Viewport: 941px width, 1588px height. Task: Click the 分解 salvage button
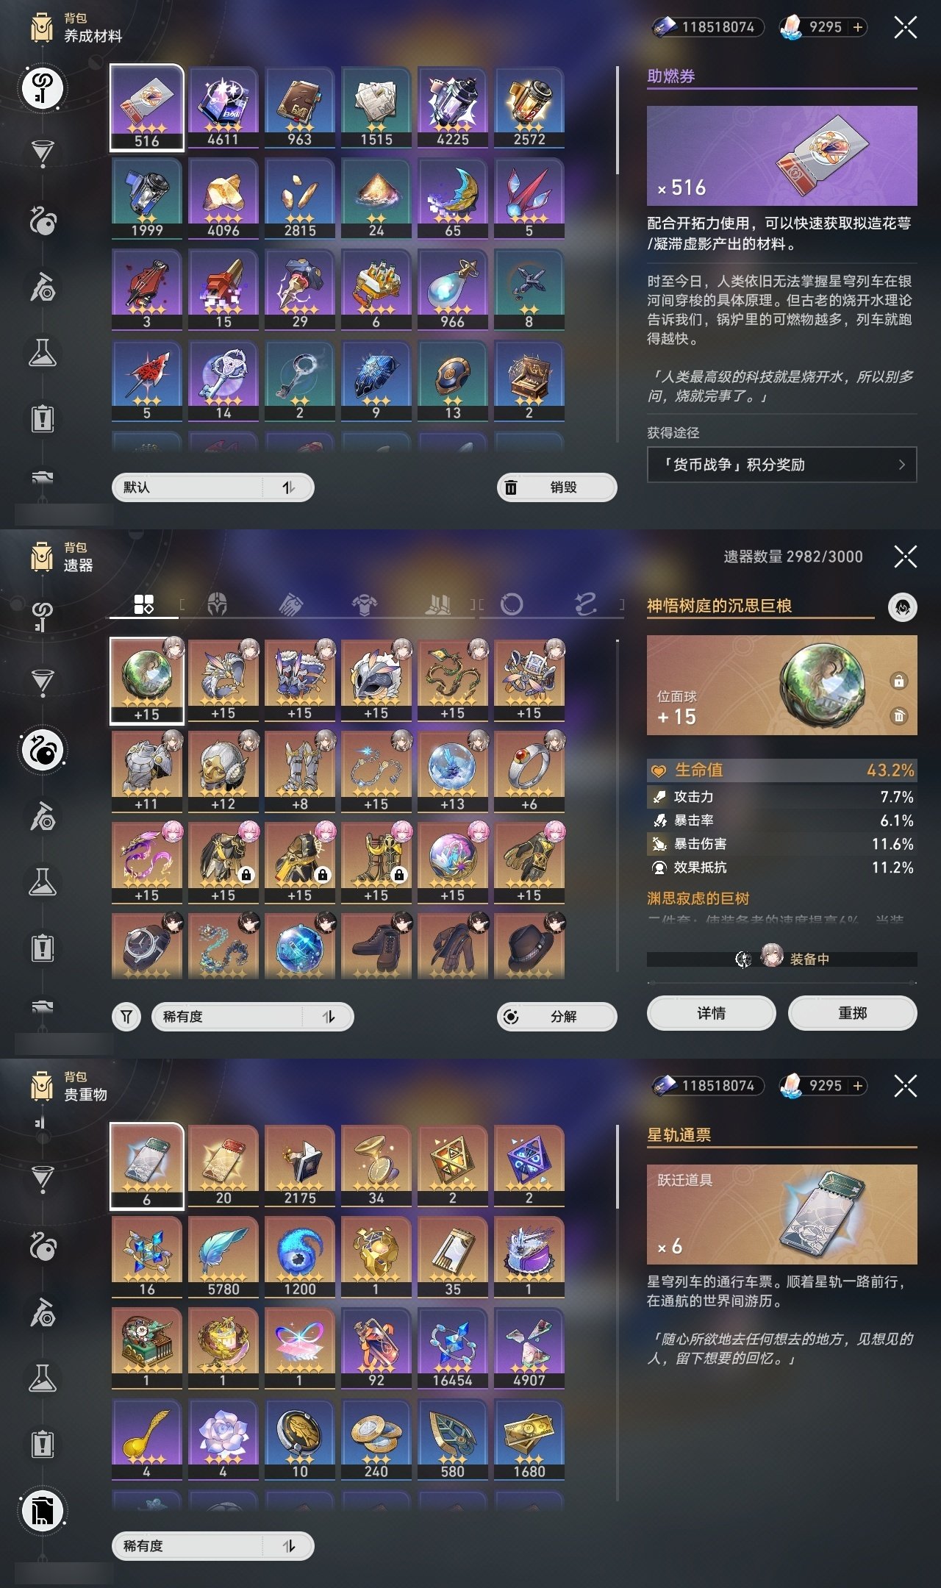(557, 1017)
